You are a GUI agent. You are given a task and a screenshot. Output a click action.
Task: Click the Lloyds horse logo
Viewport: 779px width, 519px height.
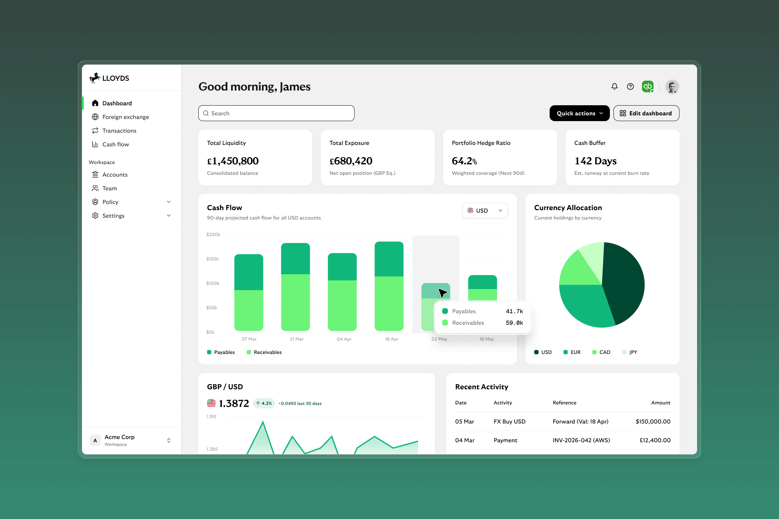click(95, 78)
